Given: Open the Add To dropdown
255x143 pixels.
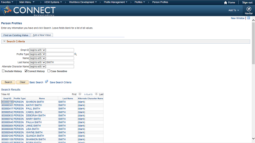Looking at the screenshot, I should click(x=233, y=10).
